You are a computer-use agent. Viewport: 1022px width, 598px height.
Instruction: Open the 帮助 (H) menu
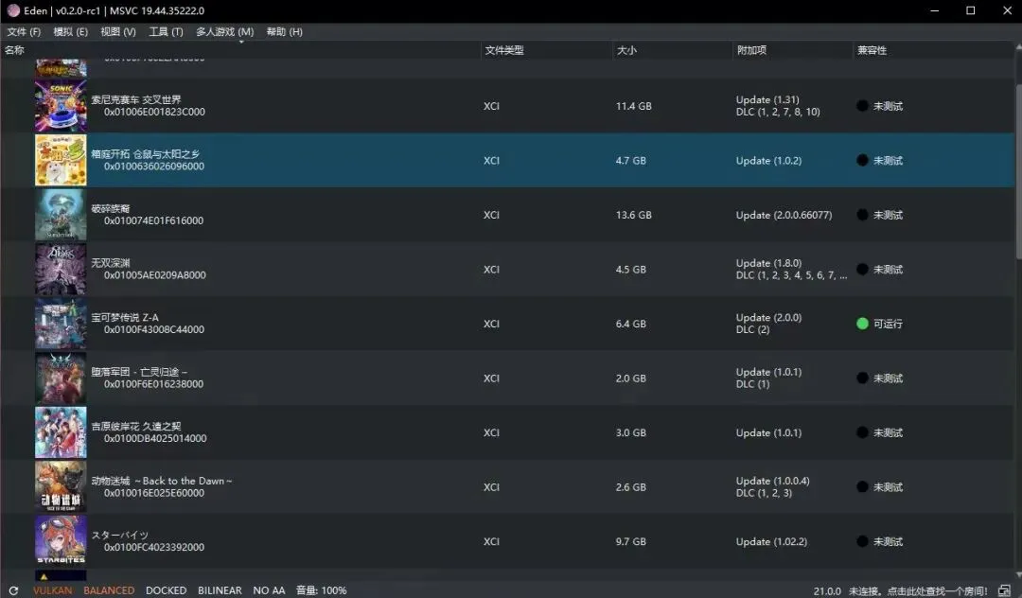coord(284,31)
